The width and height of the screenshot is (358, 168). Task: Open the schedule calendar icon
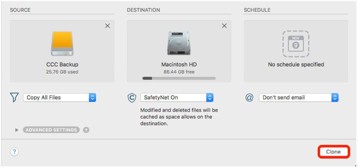coord(296,44)
